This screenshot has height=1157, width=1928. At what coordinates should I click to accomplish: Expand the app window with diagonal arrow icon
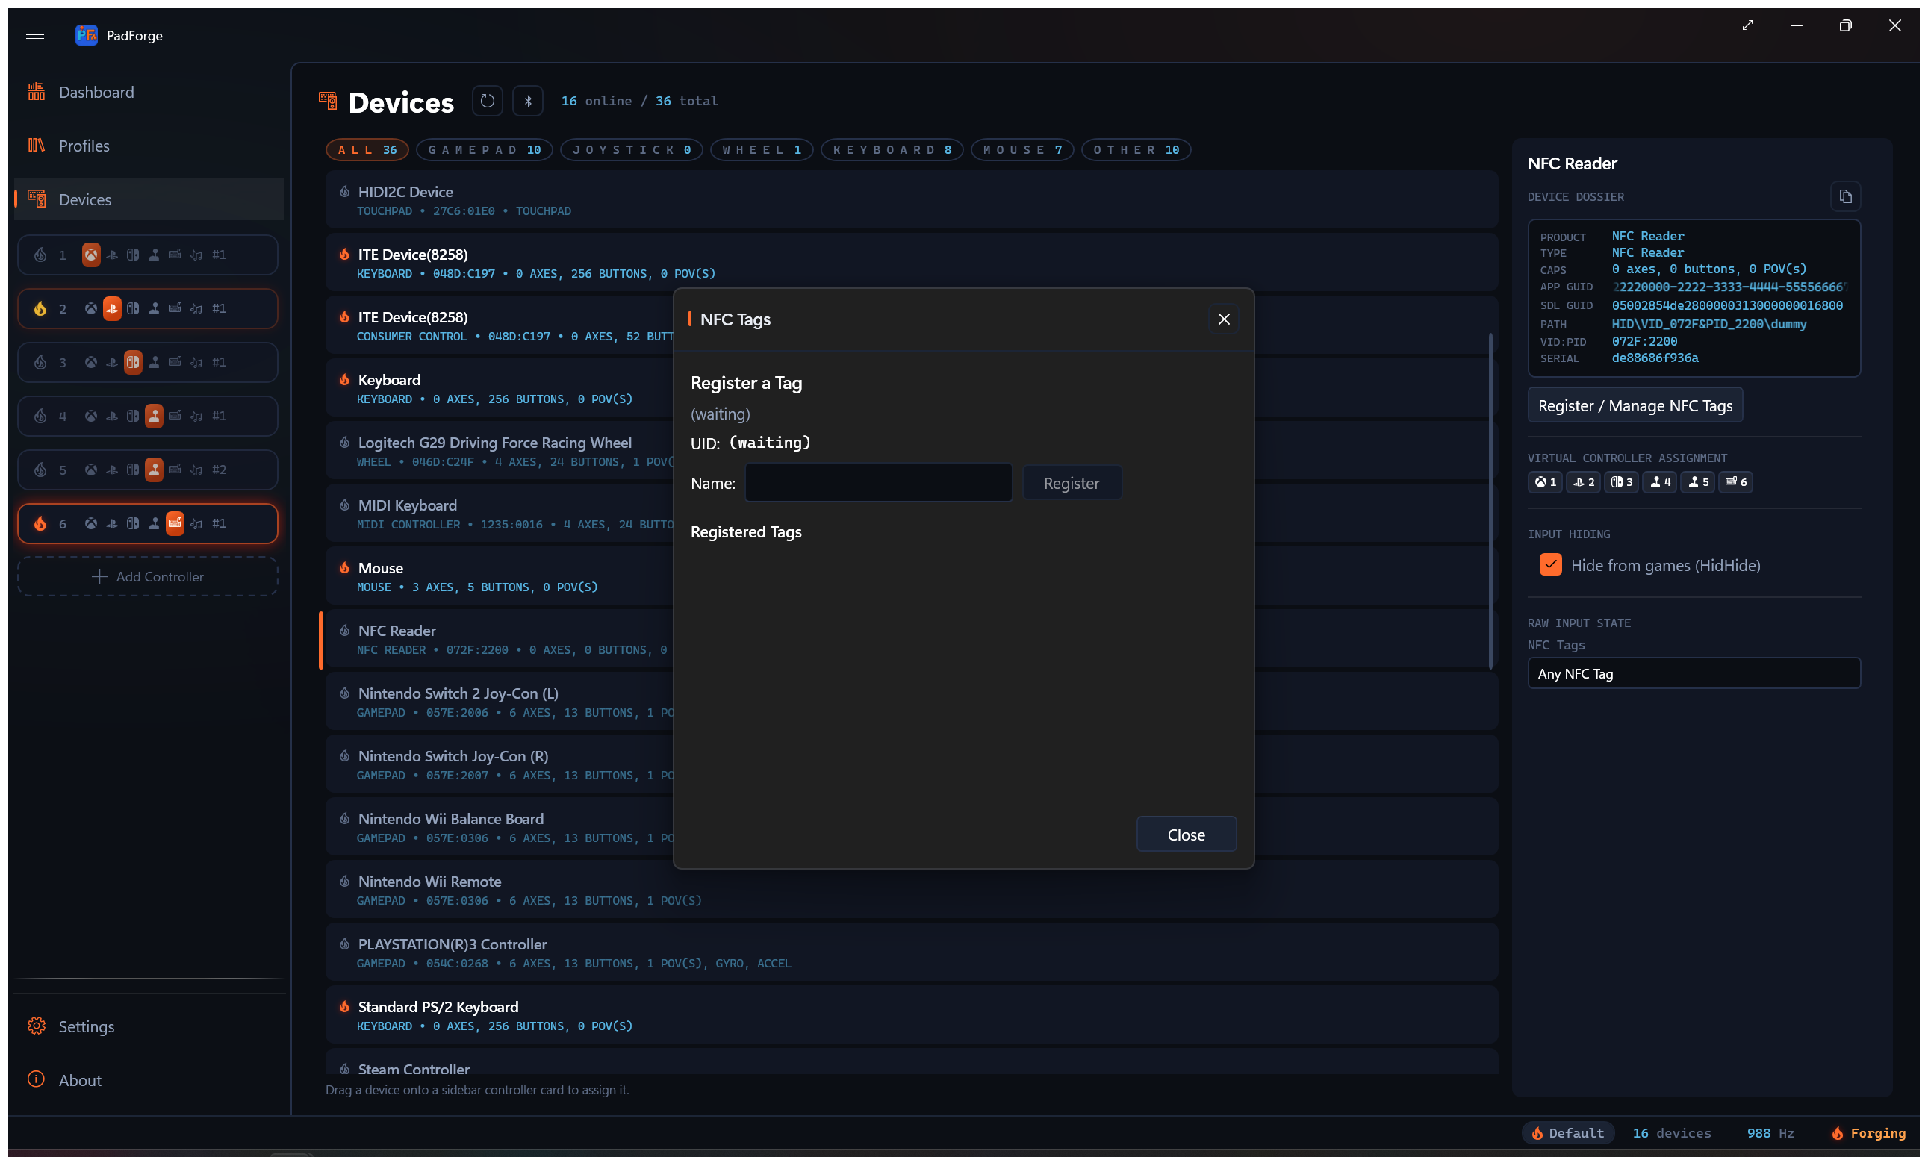[1748, 25]
